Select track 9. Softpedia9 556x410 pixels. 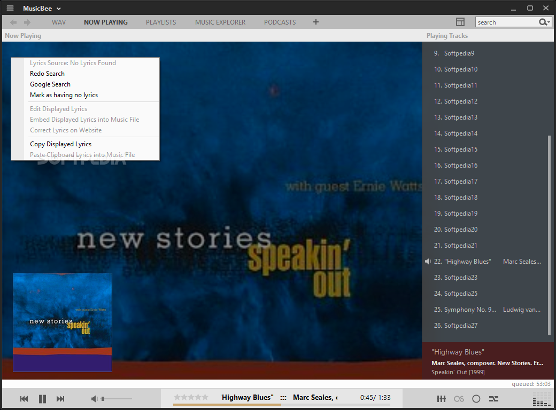485,53
